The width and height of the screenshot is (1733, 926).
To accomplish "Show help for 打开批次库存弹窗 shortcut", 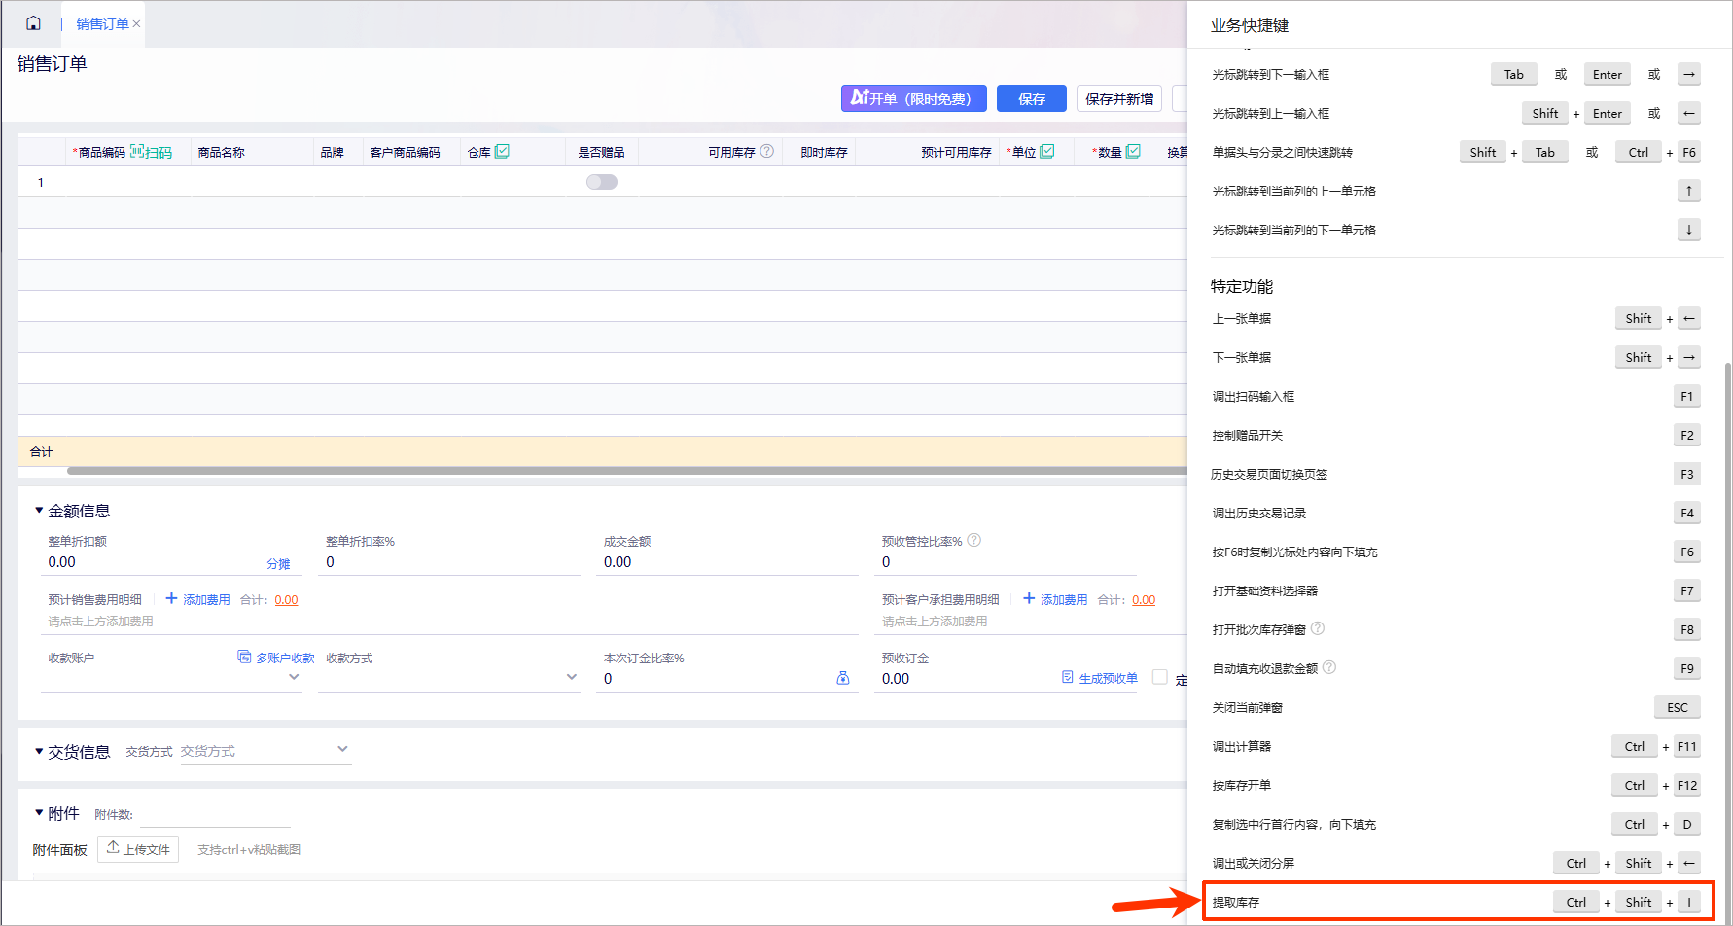I will [1318, 628].
